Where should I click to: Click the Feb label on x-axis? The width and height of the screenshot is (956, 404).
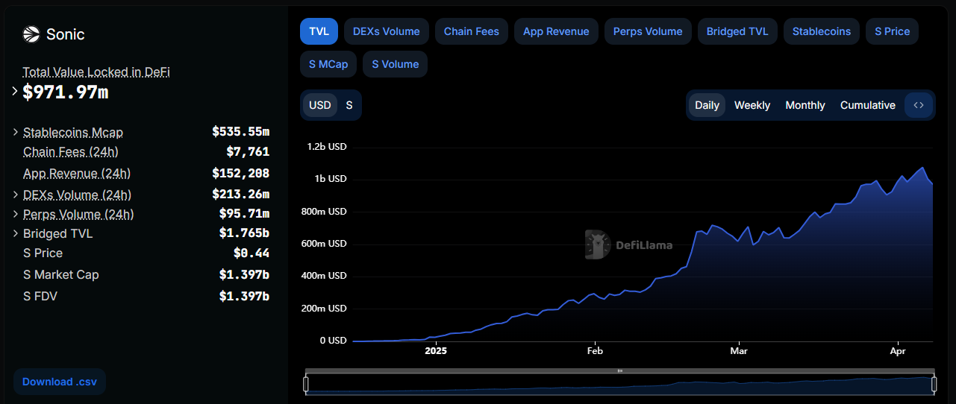click(x=595, y=350)
